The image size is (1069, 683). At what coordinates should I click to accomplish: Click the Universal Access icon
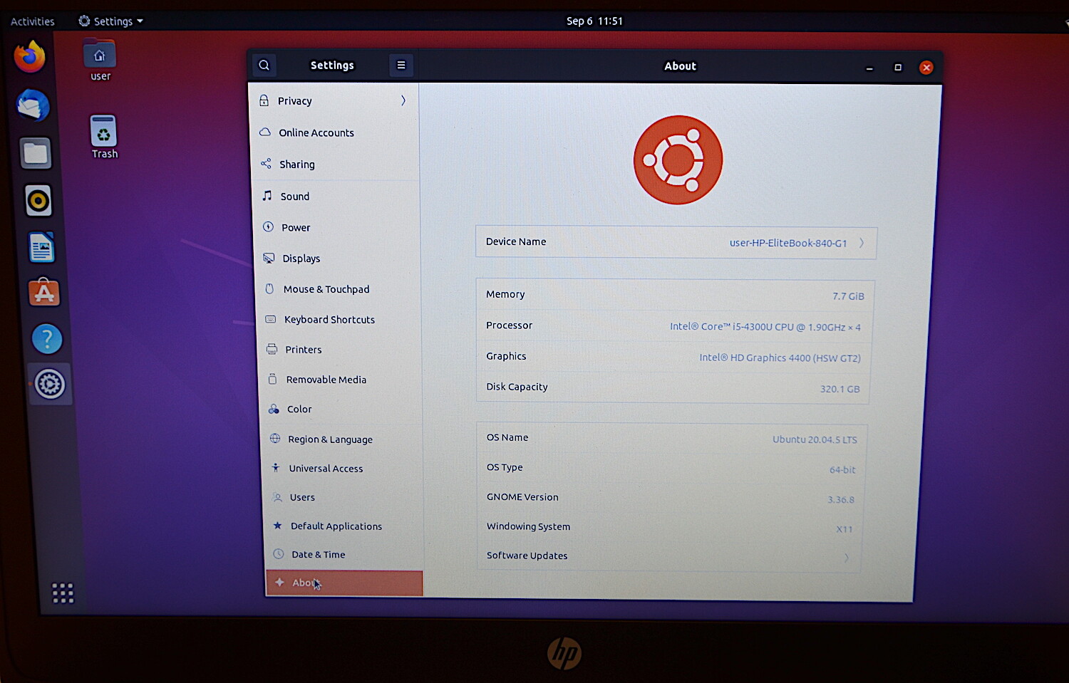click(x=276, y=468)
